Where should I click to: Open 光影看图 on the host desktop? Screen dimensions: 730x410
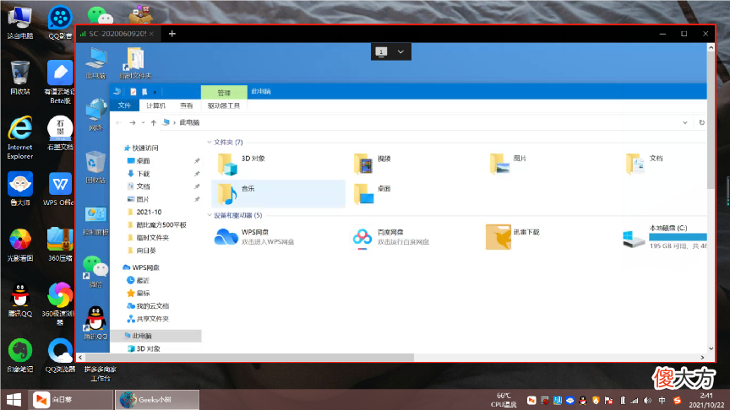[20, 245]
